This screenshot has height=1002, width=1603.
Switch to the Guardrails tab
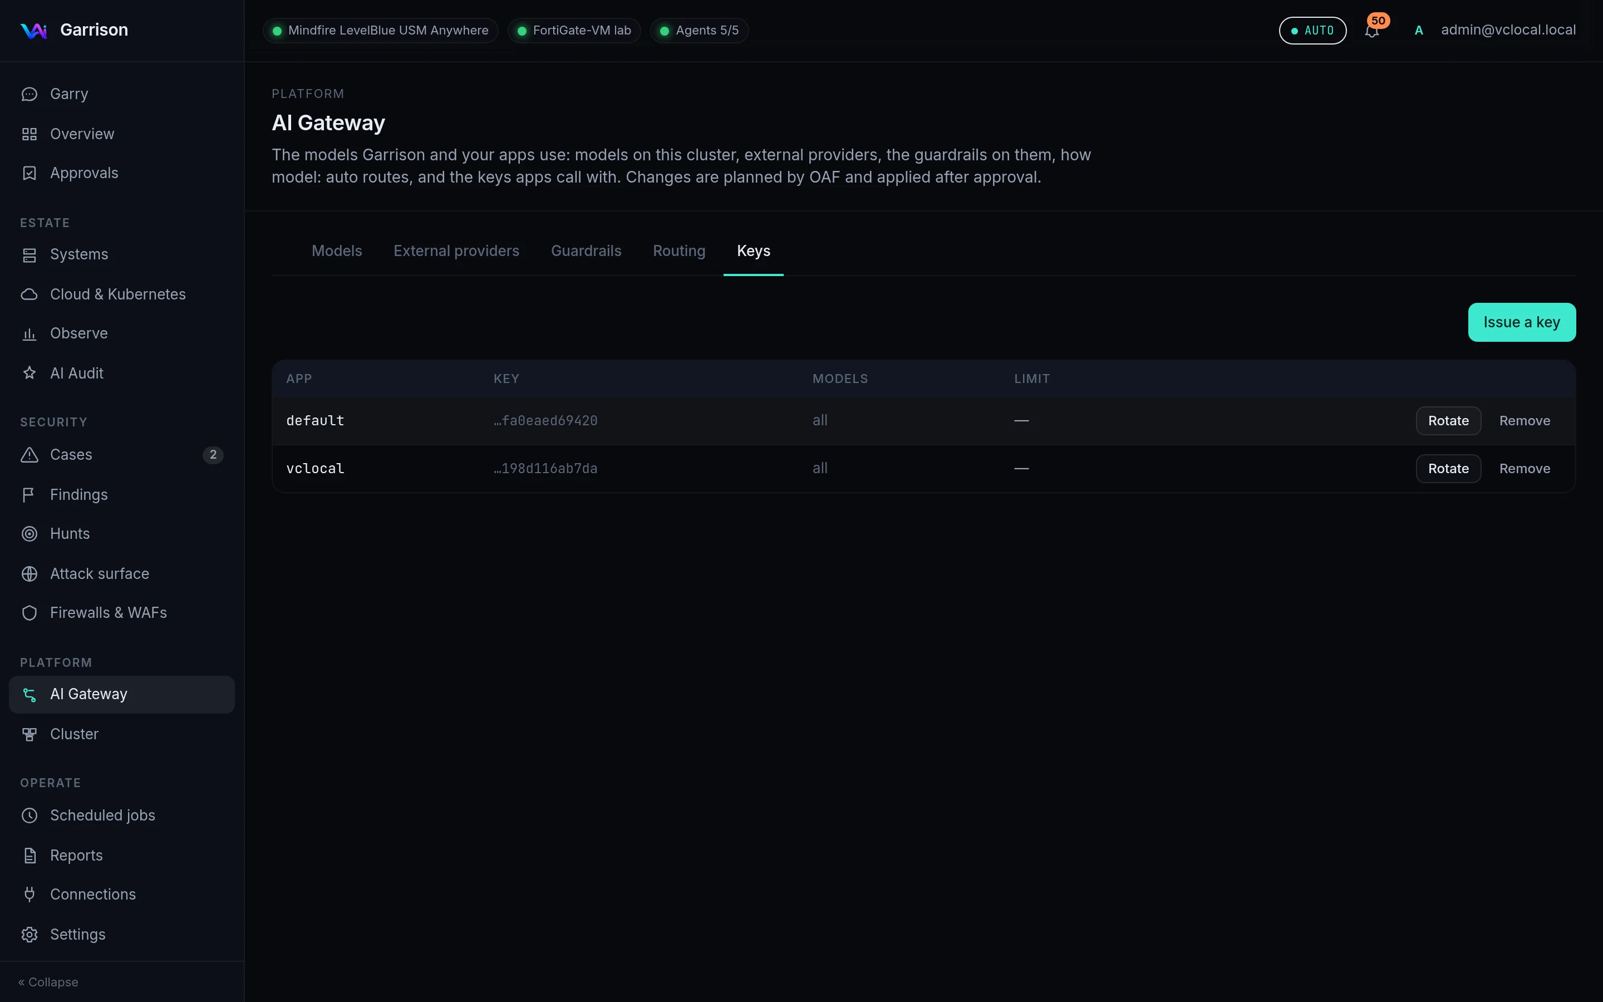[x=586, y=250]
